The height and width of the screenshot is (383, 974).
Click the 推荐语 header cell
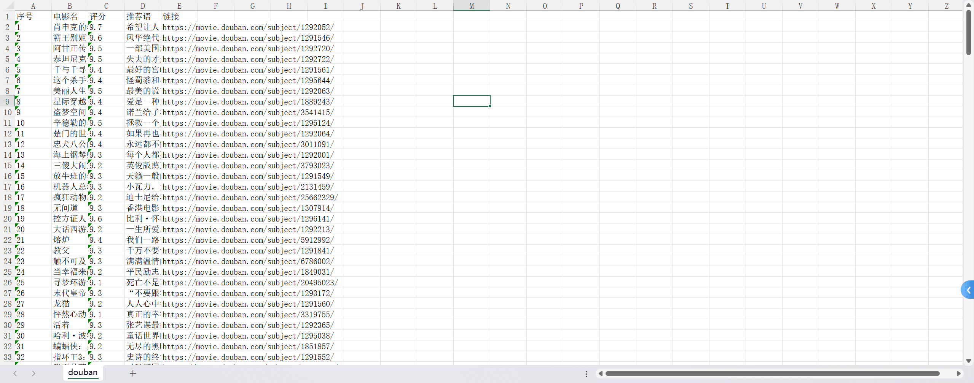pyautogui.click(x=143, y=16)
